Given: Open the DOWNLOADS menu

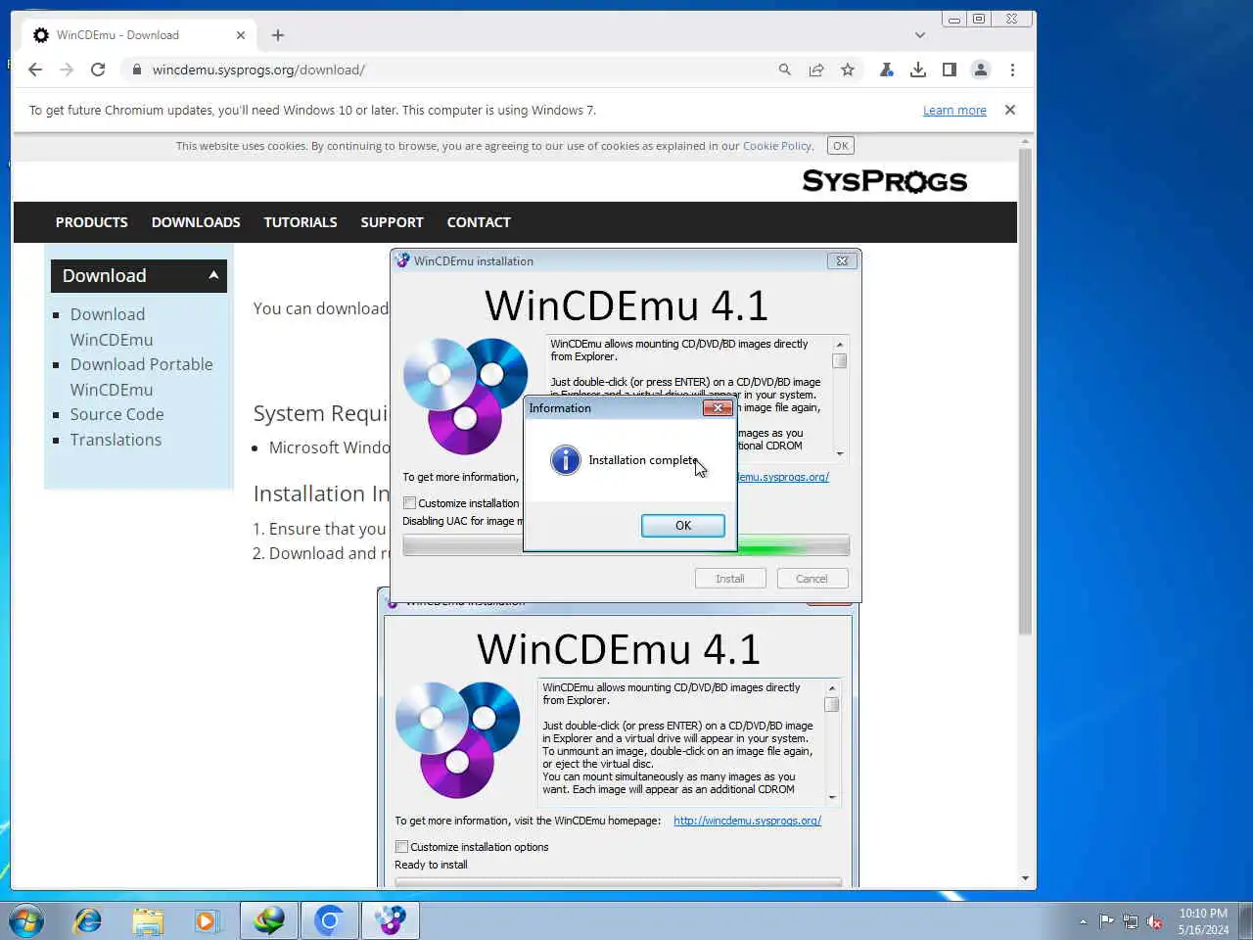Looking at the screenshot, I should [196, 222].
